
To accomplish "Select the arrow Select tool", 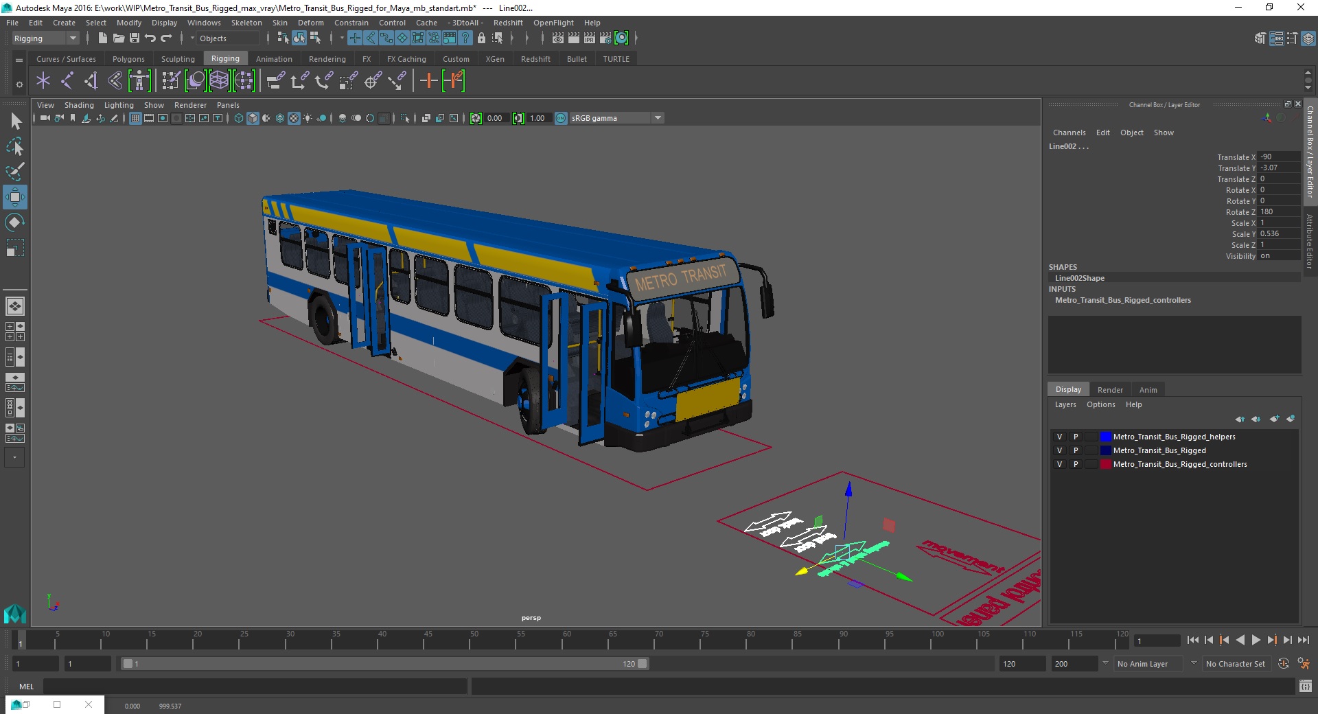I will [x=15, y=122].
